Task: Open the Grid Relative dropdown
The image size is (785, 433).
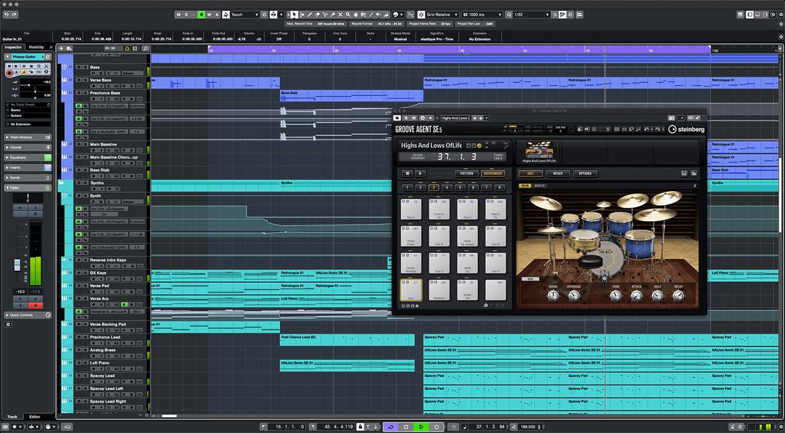Action: click(x=440, y=14)
